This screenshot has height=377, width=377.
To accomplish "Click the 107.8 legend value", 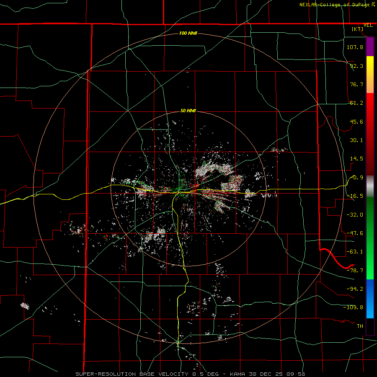I will pyautogui.click(x=355, y=47).
